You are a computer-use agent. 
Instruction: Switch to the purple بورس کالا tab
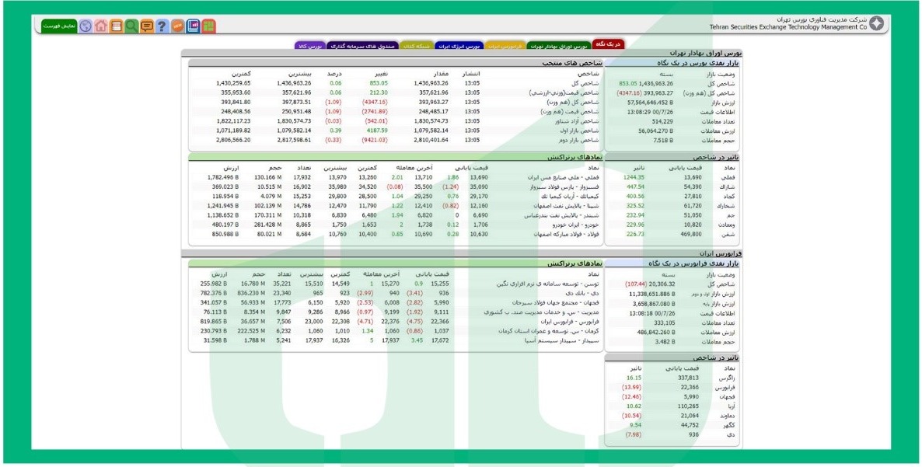[310, 46]
